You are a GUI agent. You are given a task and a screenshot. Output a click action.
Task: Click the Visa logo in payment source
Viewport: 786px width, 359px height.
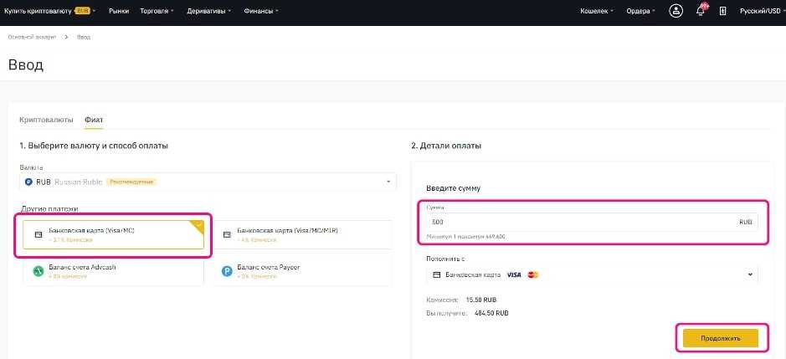[x=514, y=274]
